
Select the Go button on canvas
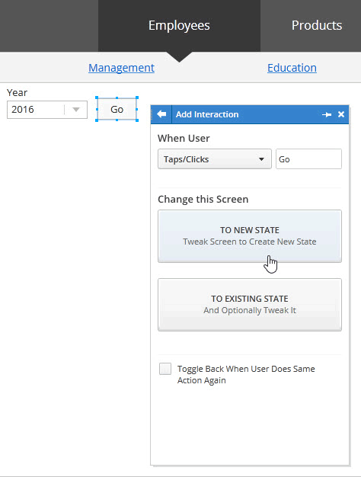[x=117, y=109]
